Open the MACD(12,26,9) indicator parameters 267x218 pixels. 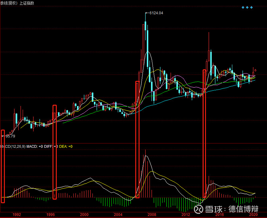pyautogui.click(x=13, y=146)
